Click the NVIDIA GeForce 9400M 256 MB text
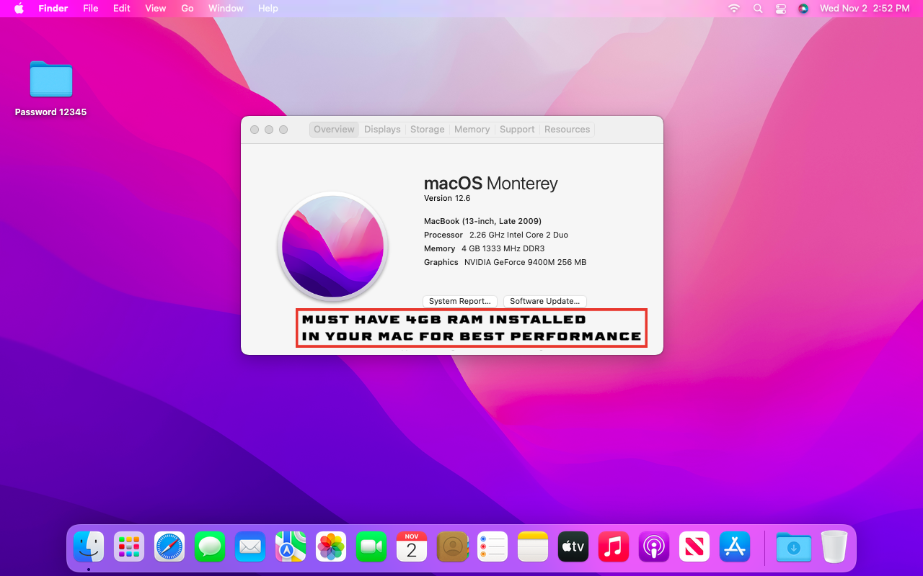923x576 pixels. tap(526, 262)
